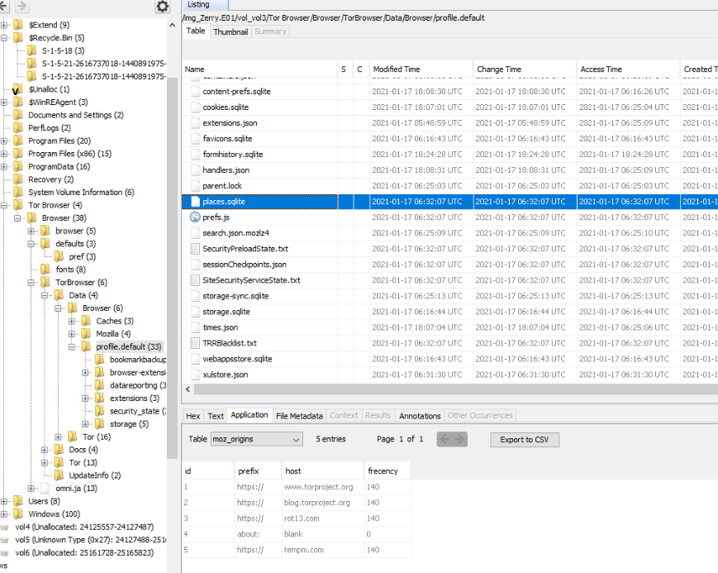Click the Export to CSV button
718x573 pixels.
(x=525, y=440)
